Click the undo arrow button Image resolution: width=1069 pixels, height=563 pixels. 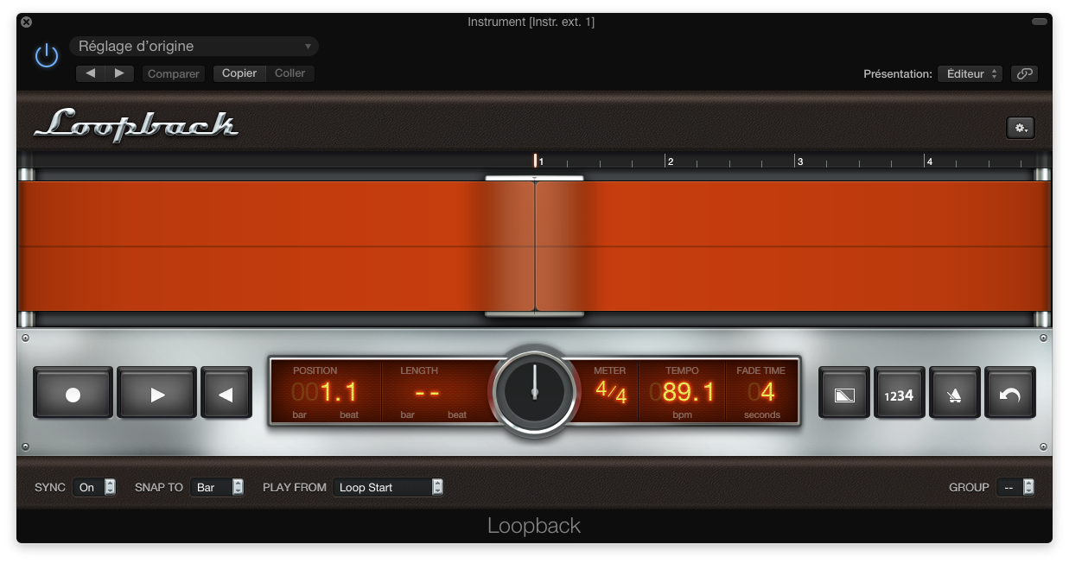(1010, 394)
